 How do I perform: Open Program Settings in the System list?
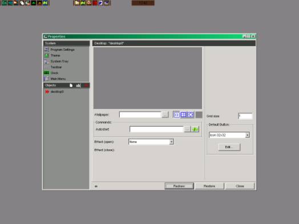[59, 50]
